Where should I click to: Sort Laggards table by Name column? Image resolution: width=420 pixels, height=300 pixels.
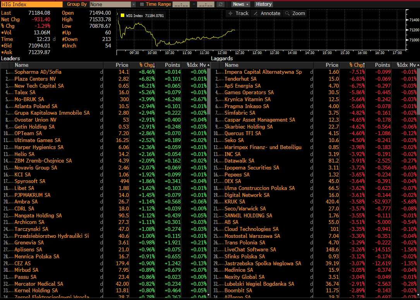[231, 65]
